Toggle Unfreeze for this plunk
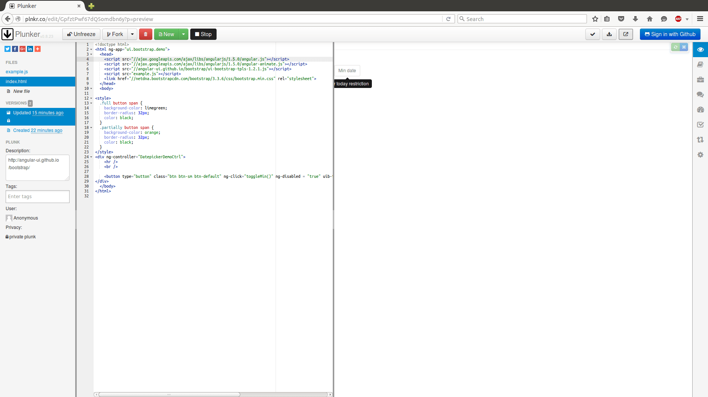The height and width of the screenshot is (397, 708). point(80,34)
